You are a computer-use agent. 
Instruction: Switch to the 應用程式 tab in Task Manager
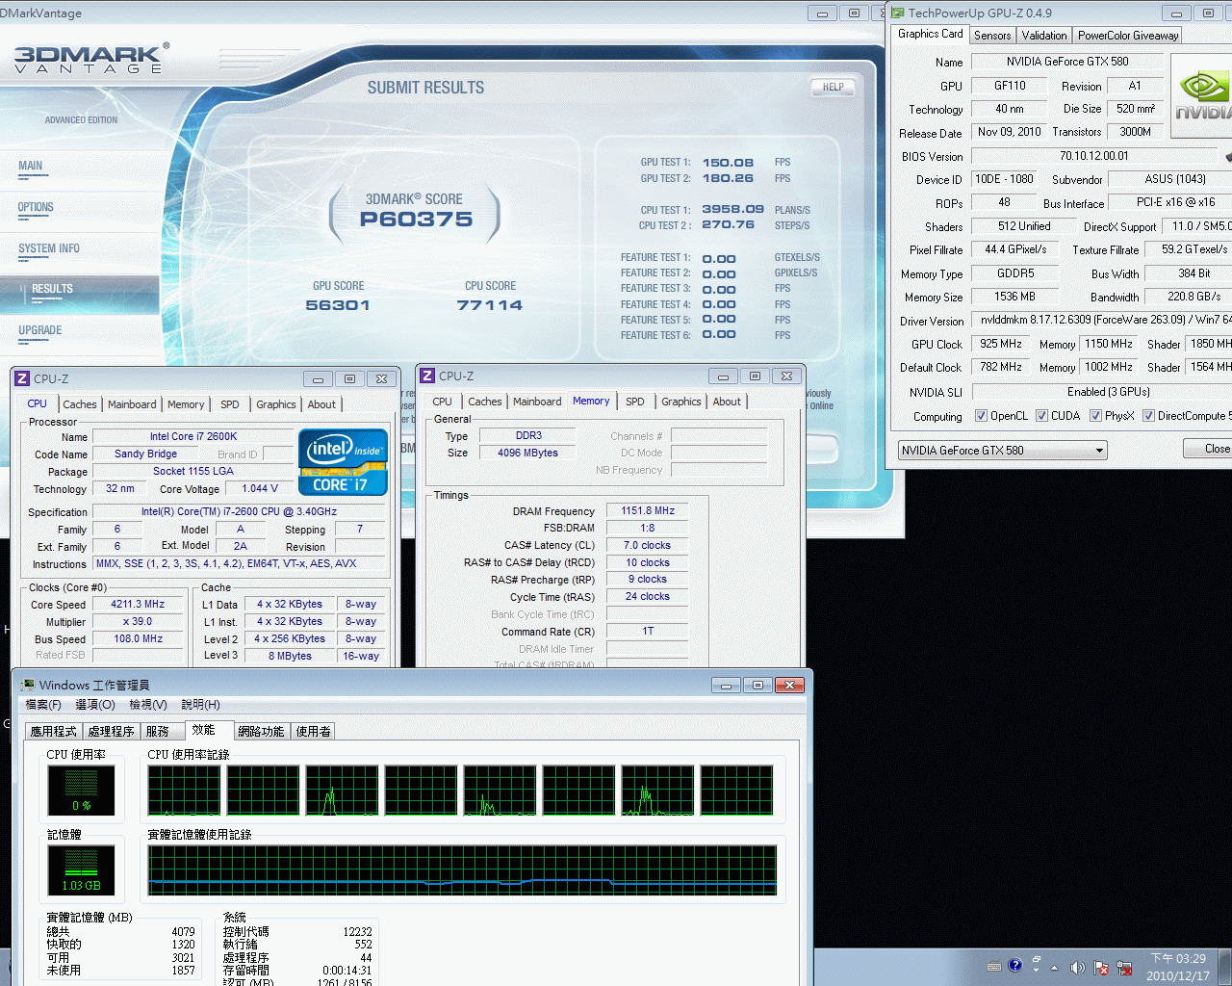pos(53,732)
